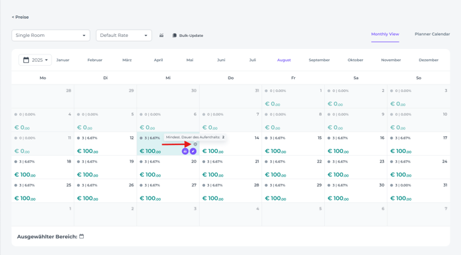461x255 pixels.
Task: Select the August 9 day cell
Action: tap(356, 120)
